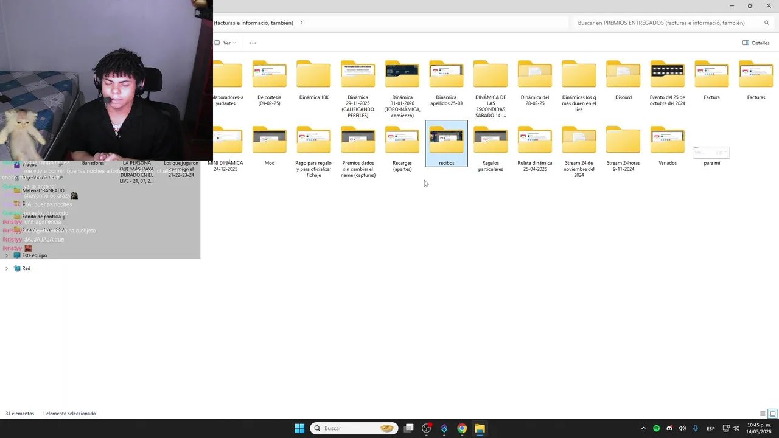Open the Discord tray icon
Viewport: 779px width, 438px height.
pyautogui.click(x=669, y=428)
